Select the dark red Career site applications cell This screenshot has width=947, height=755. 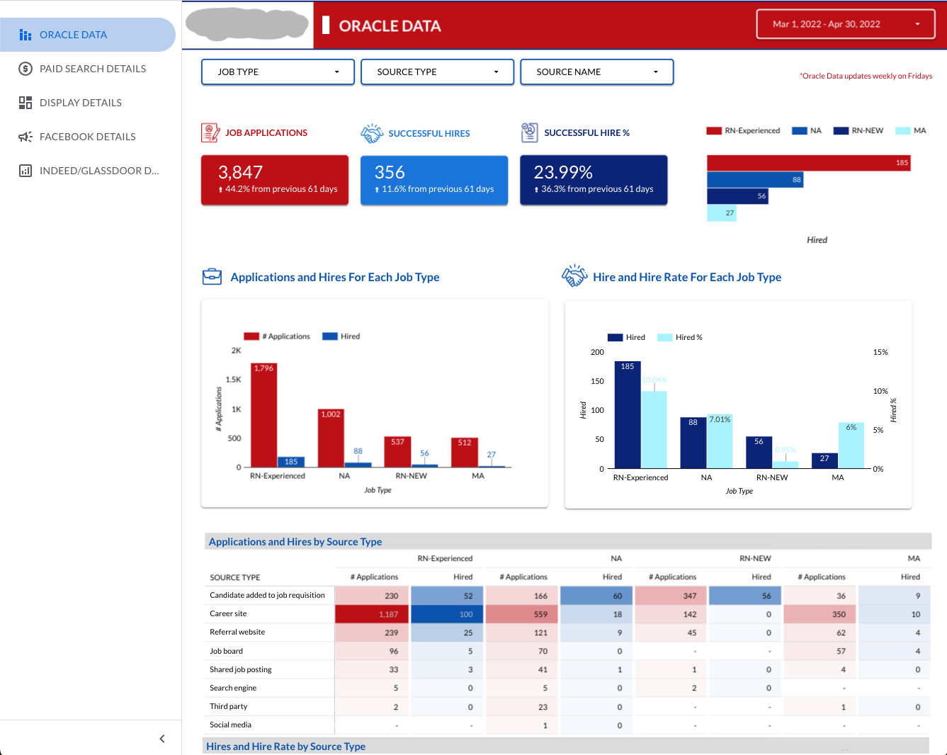[371, 613]
